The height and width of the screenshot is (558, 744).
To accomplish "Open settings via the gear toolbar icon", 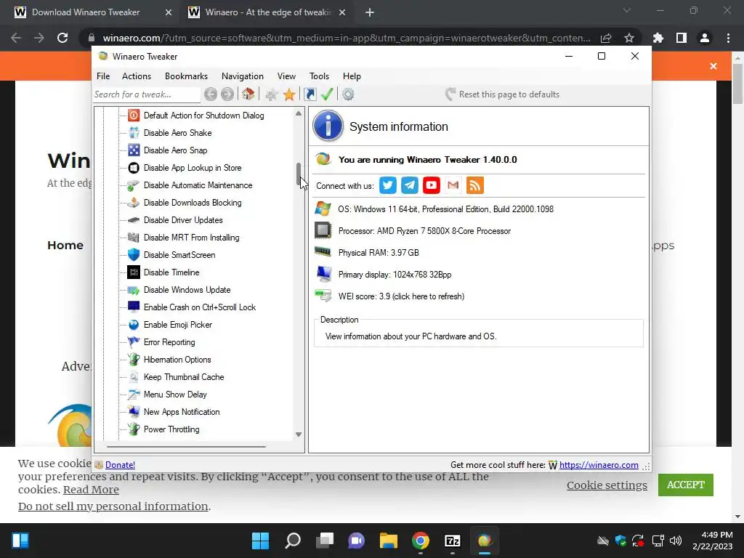I will point(348,94).
